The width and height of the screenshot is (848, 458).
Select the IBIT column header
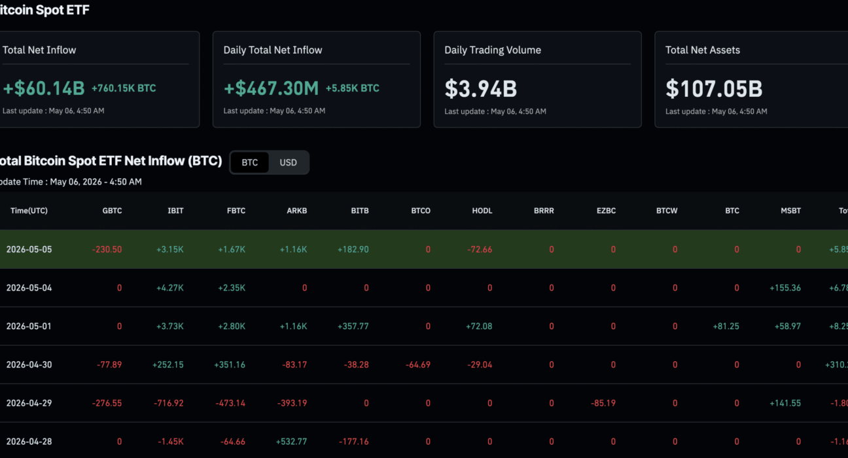coord(175,211)
